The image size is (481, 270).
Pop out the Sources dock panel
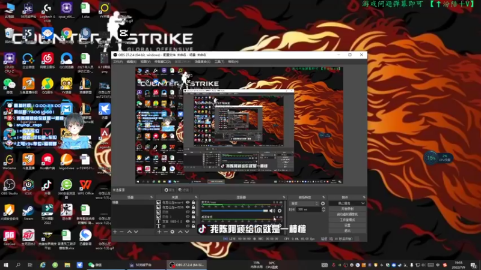197,197
